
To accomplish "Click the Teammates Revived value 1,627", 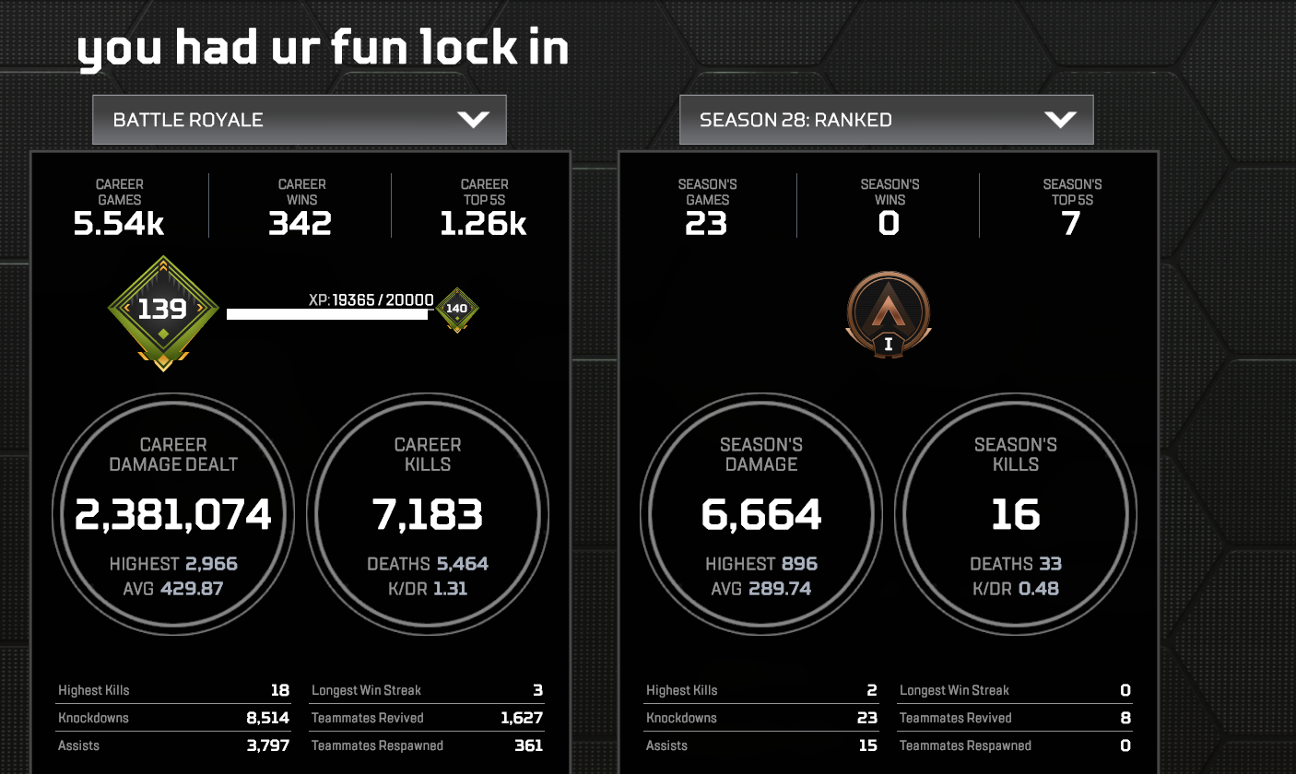I will pos(523,718).
